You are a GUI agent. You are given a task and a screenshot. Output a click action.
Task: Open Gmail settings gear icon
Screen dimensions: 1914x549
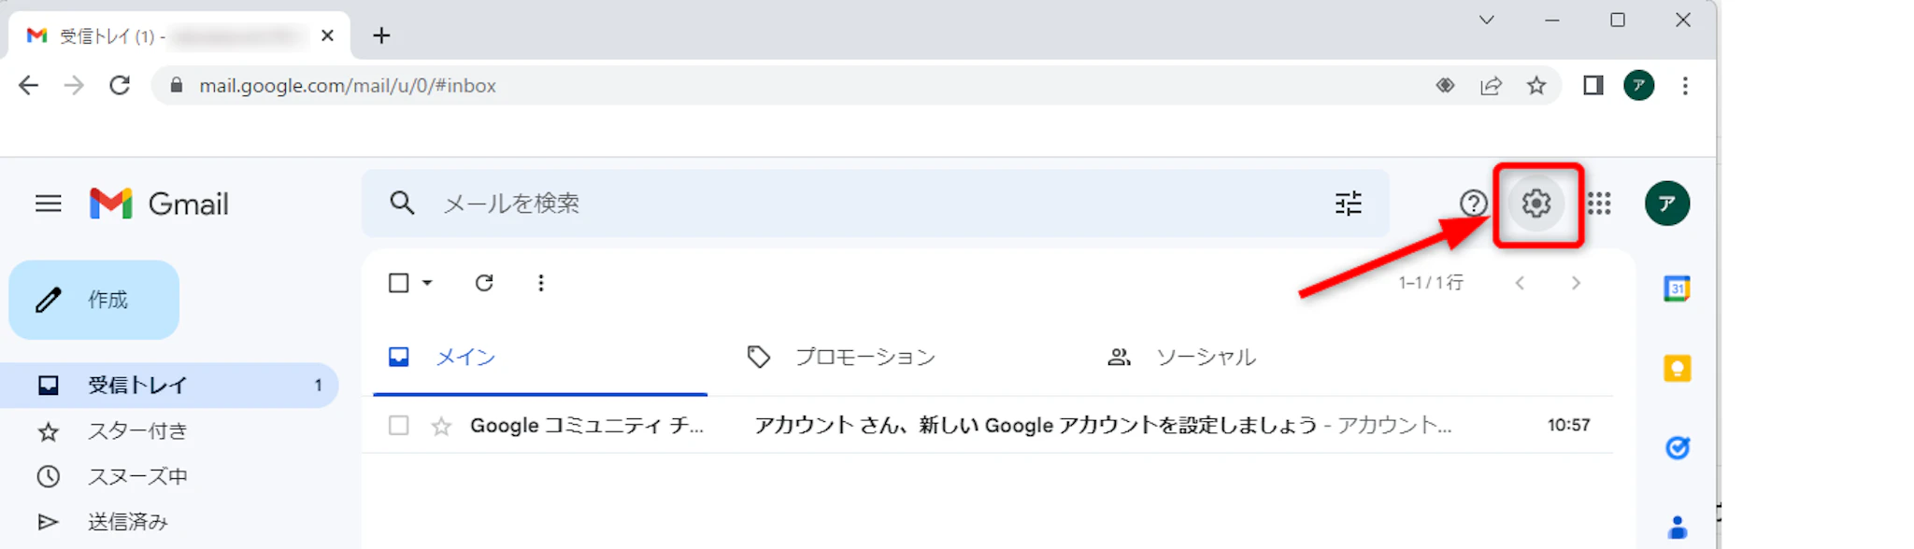1535,204
